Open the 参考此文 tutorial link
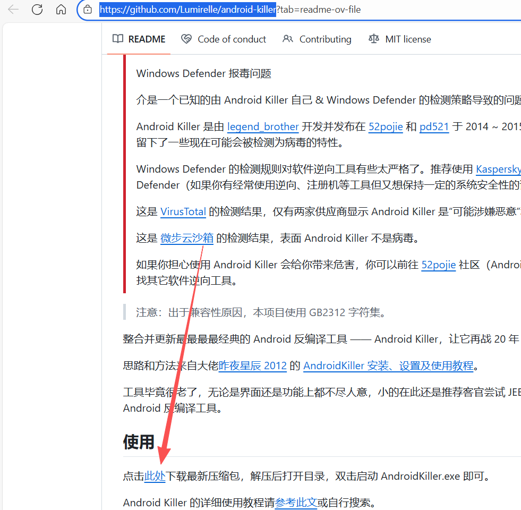This screenshot has height=510, width=521. point(296,503)
